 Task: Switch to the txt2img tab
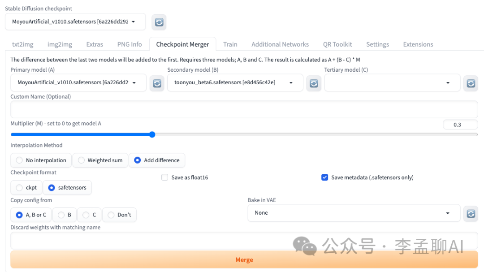point(23,44)
